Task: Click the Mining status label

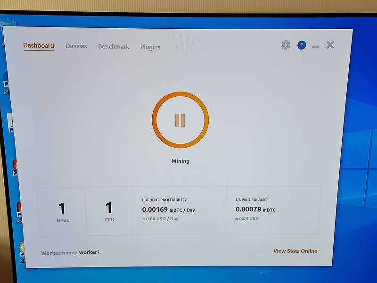Action: [180, 161]
